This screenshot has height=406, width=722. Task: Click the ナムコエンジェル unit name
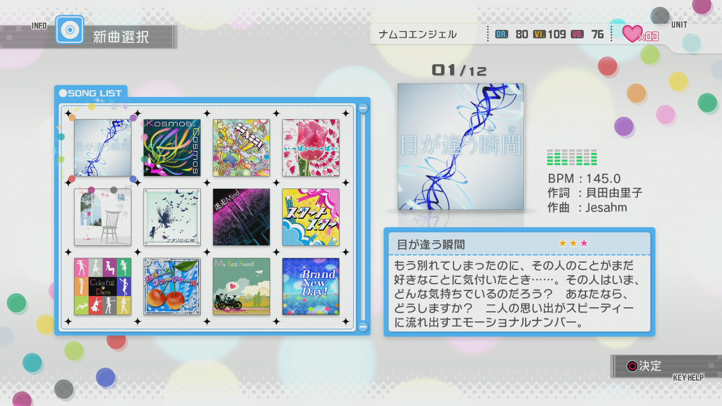[x=418, y=34]
